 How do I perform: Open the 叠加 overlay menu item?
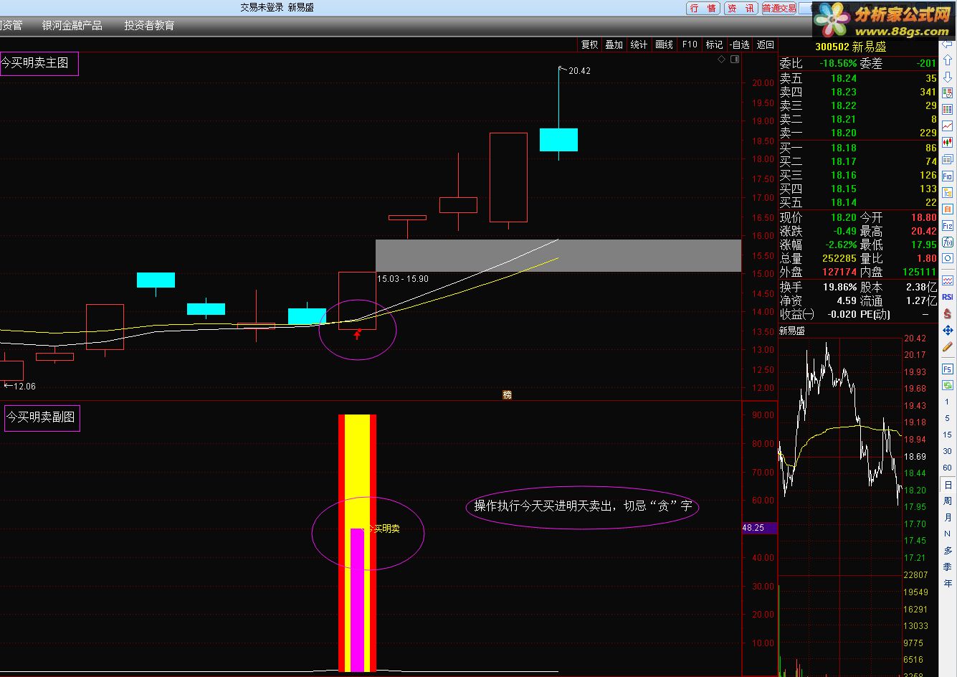tap(614, 44)
